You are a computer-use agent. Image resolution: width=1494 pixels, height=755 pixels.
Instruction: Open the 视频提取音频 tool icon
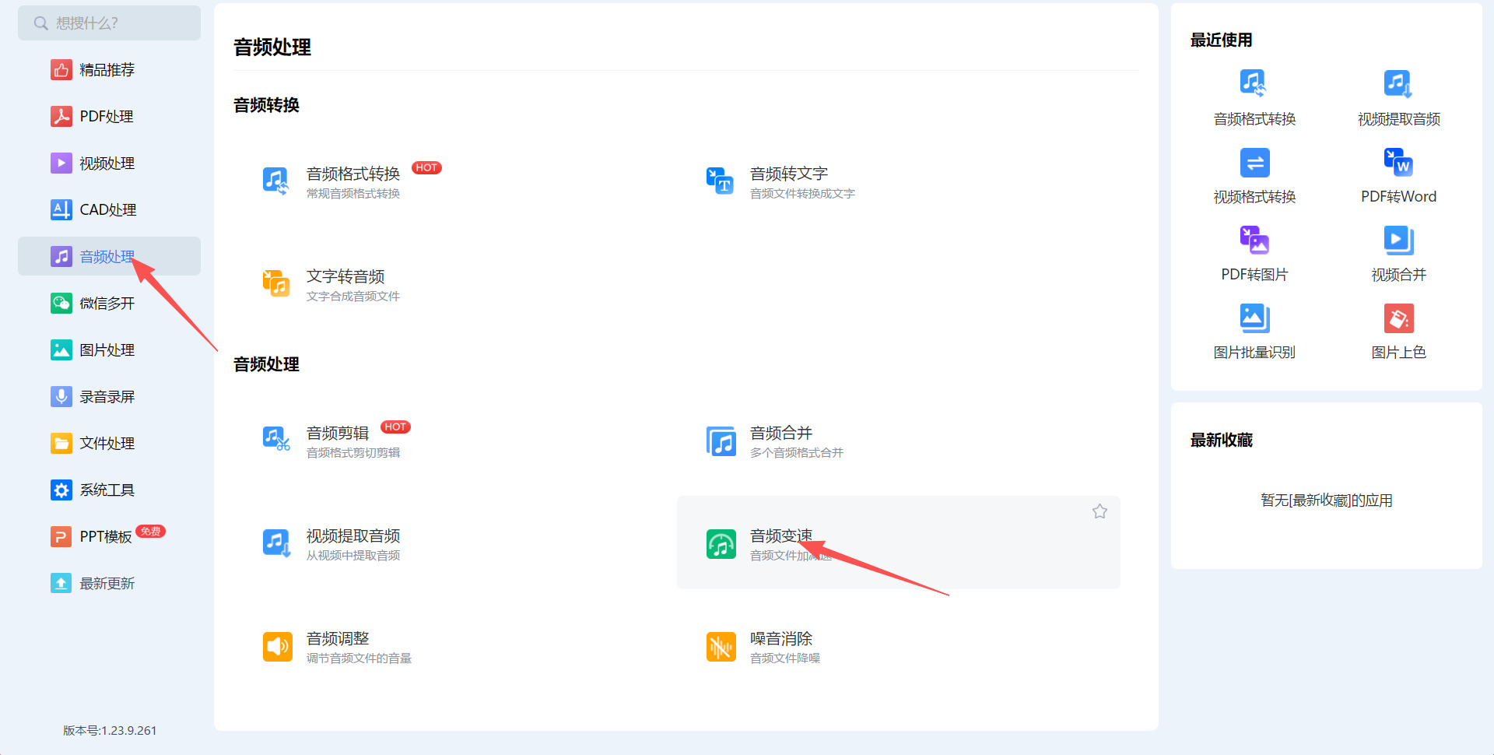276,543
